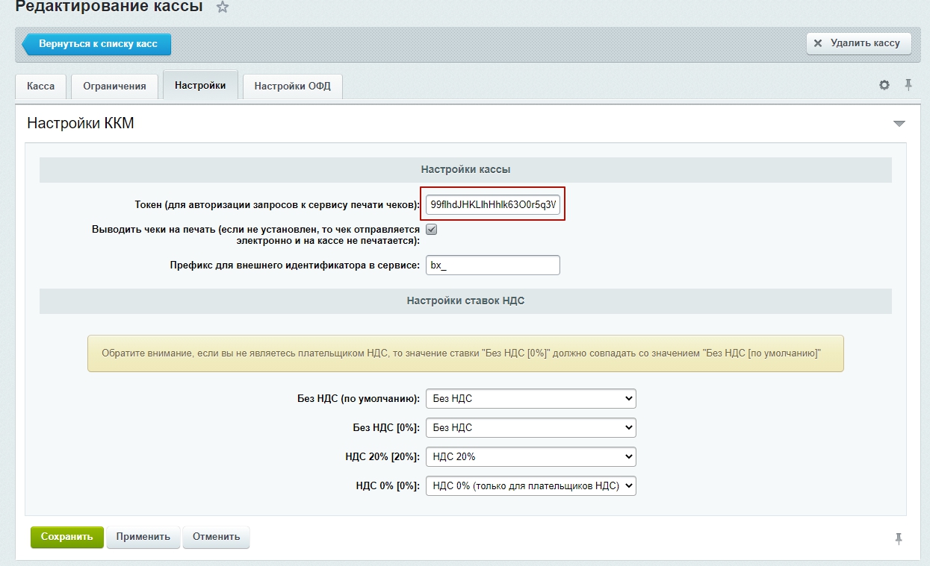Collapse the Настройки ККМ section
Viewport: 930px width, 566px height.
point(899,124)
